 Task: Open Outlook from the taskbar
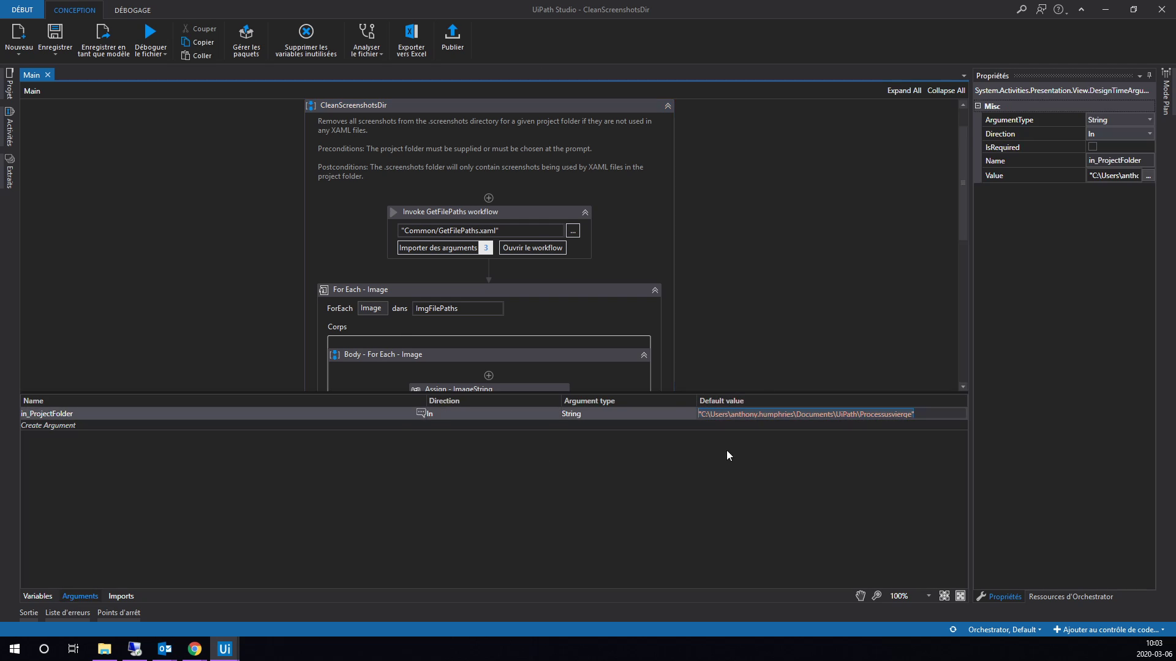165,649
